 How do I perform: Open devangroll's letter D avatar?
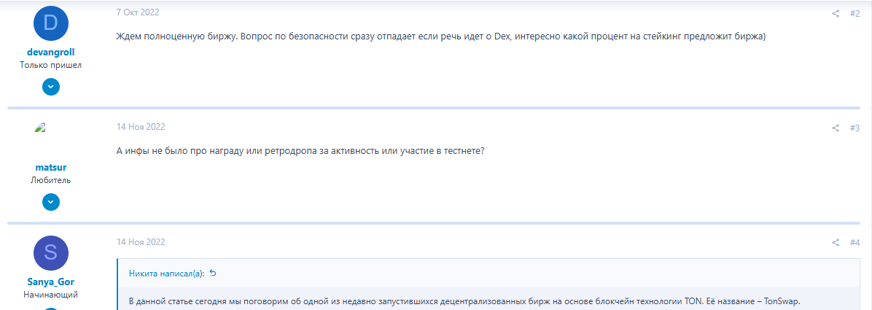pyautogui.click(x=51, y=24)
